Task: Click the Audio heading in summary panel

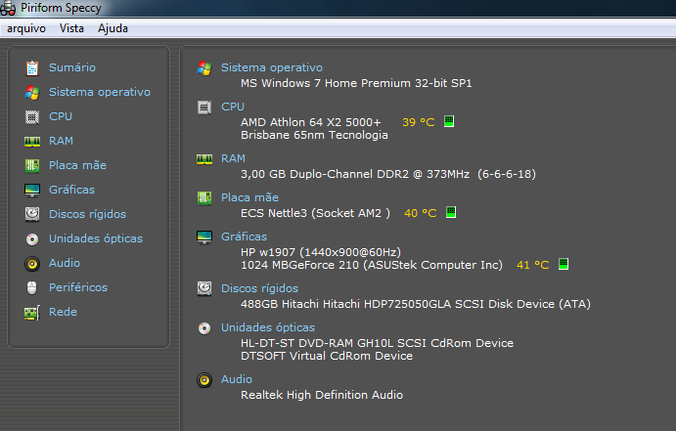Action: (237, 379)
